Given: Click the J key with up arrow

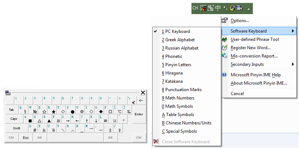Looking at the screenshot, I should pyautogui.click(x=85, y=119).
